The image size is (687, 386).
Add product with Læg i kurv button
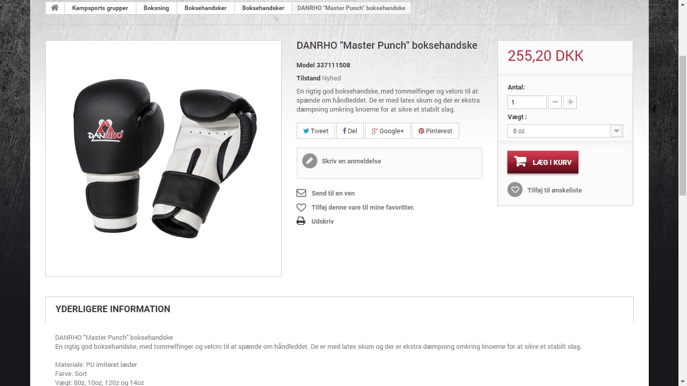pyautogui.click(x=543, y=162)
